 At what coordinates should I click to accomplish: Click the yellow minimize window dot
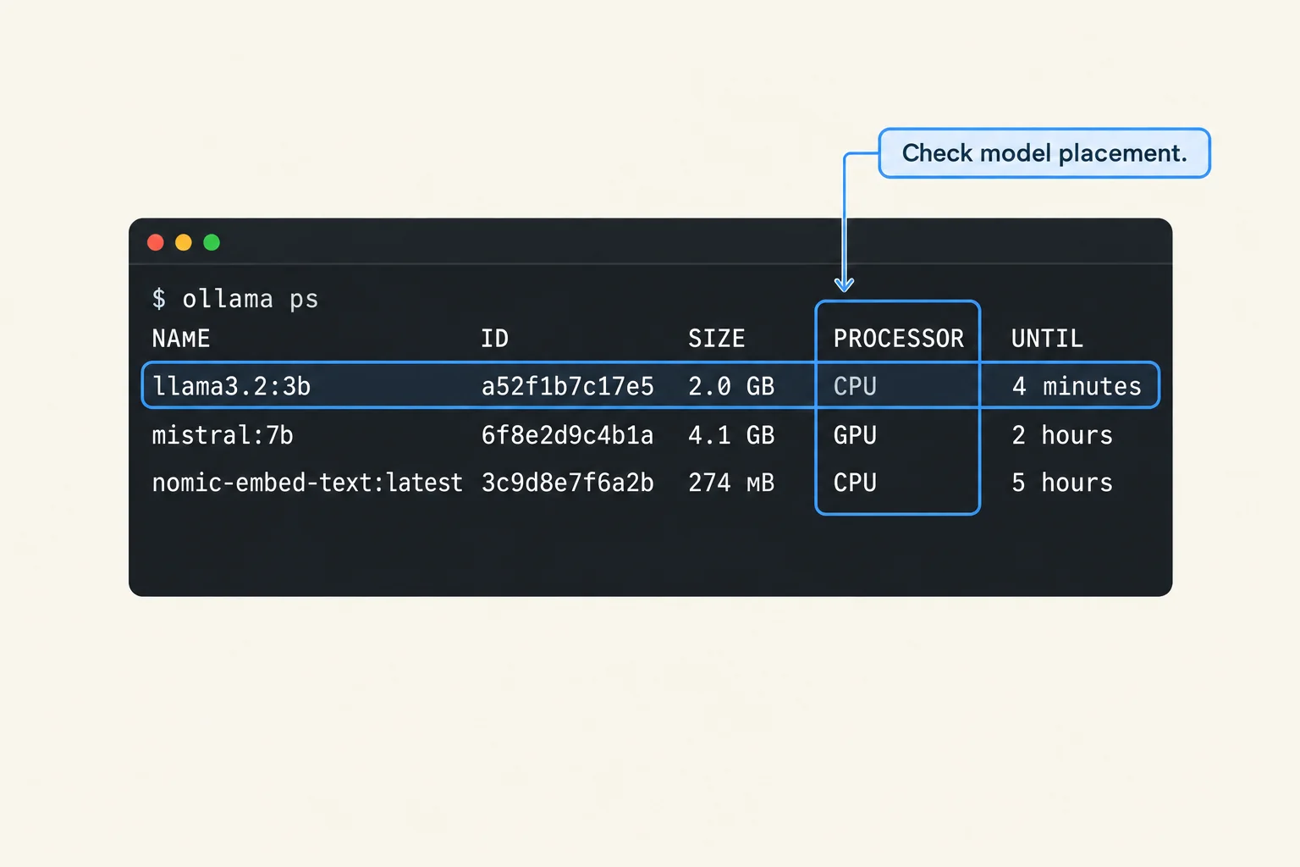coord(184,243)
